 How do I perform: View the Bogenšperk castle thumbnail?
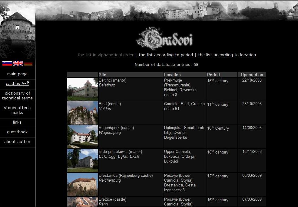click(x=83, y=137)
